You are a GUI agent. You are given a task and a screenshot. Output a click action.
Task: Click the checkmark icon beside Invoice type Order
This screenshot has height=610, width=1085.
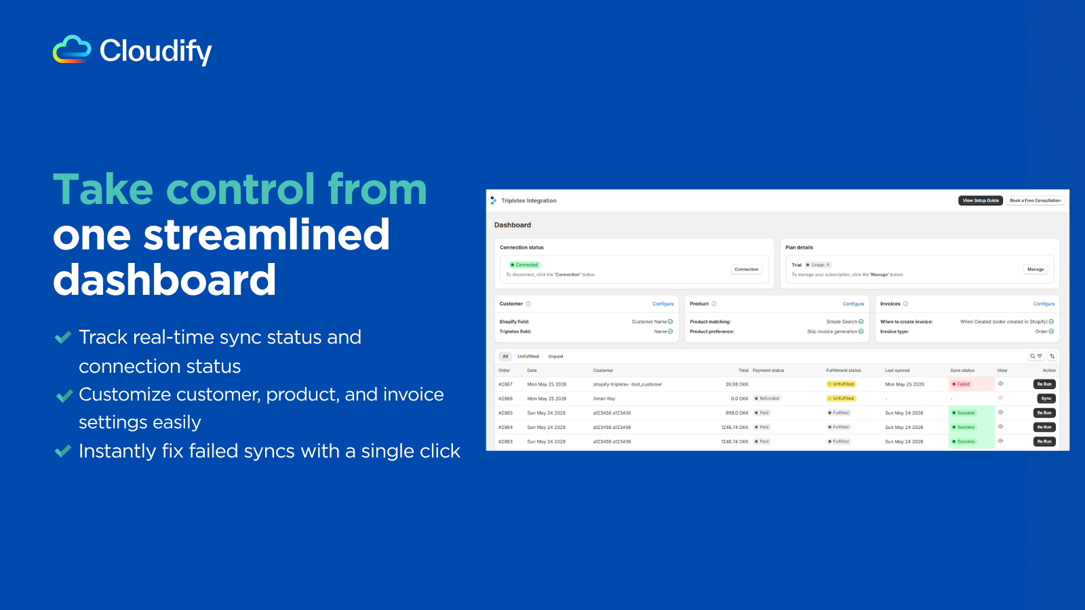point(1051,331)
